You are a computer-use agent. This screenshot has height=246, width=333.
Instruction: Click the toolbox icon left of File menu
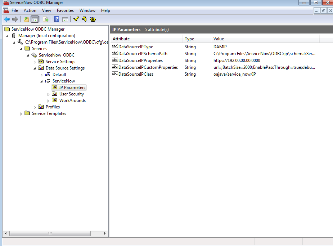click(x=6, y=10)
